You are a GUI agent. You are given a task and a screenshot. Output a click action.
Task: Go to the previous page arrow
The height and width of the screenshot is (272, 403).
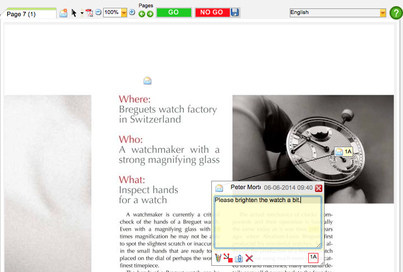tap(142, 14)
